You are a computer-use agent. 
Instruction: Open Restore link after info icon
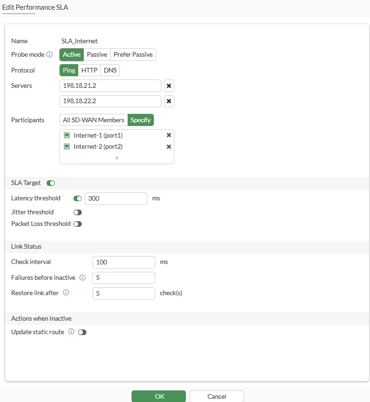pyautogui.click(x=66, y=293)
